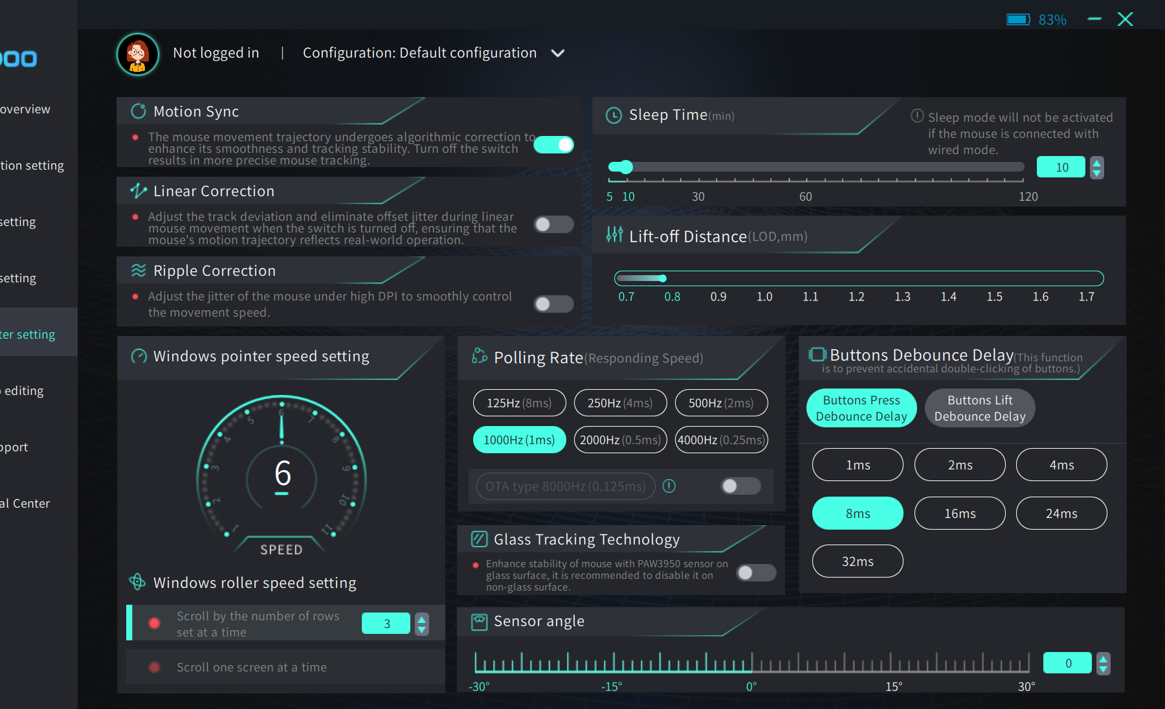Click the Sensor angle icon
Image resolution: width=1165 pixels, height=709 pixels.
click(479, 622)
